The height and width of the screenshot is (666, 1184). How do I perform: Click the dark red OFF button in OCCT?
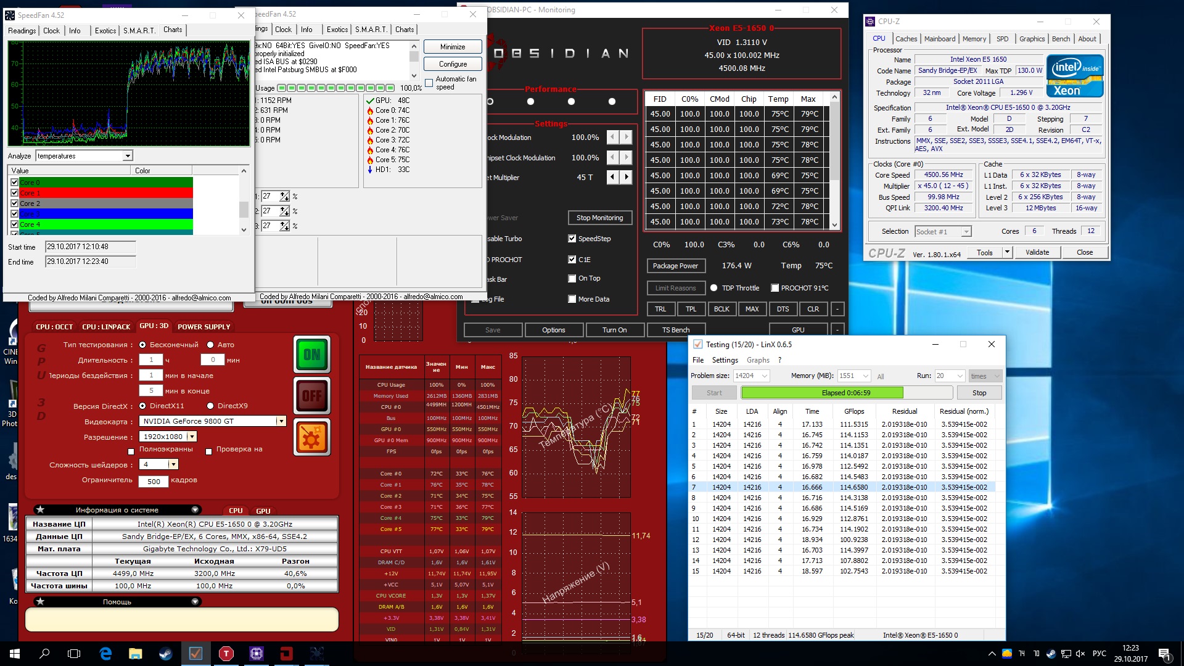312,395
